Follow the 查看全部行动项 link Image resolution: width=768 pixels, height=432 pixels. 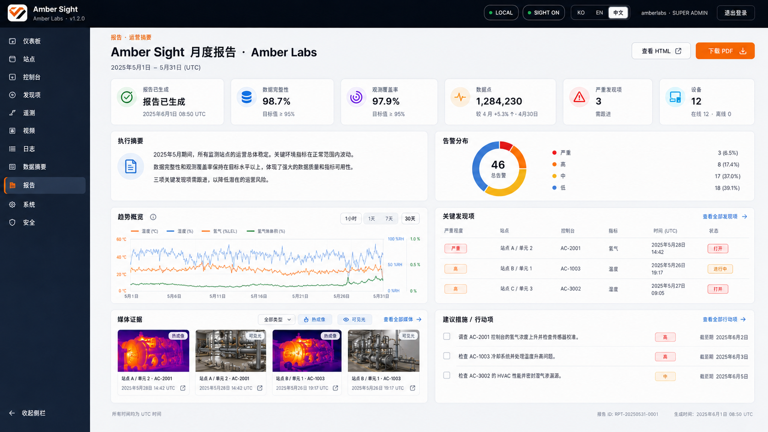[724, 320]
